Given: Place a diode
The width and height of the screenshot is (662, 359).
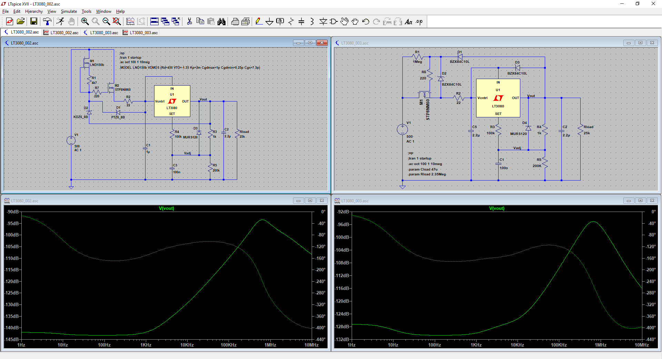Looking at the screenshot, I should [323, 22].
